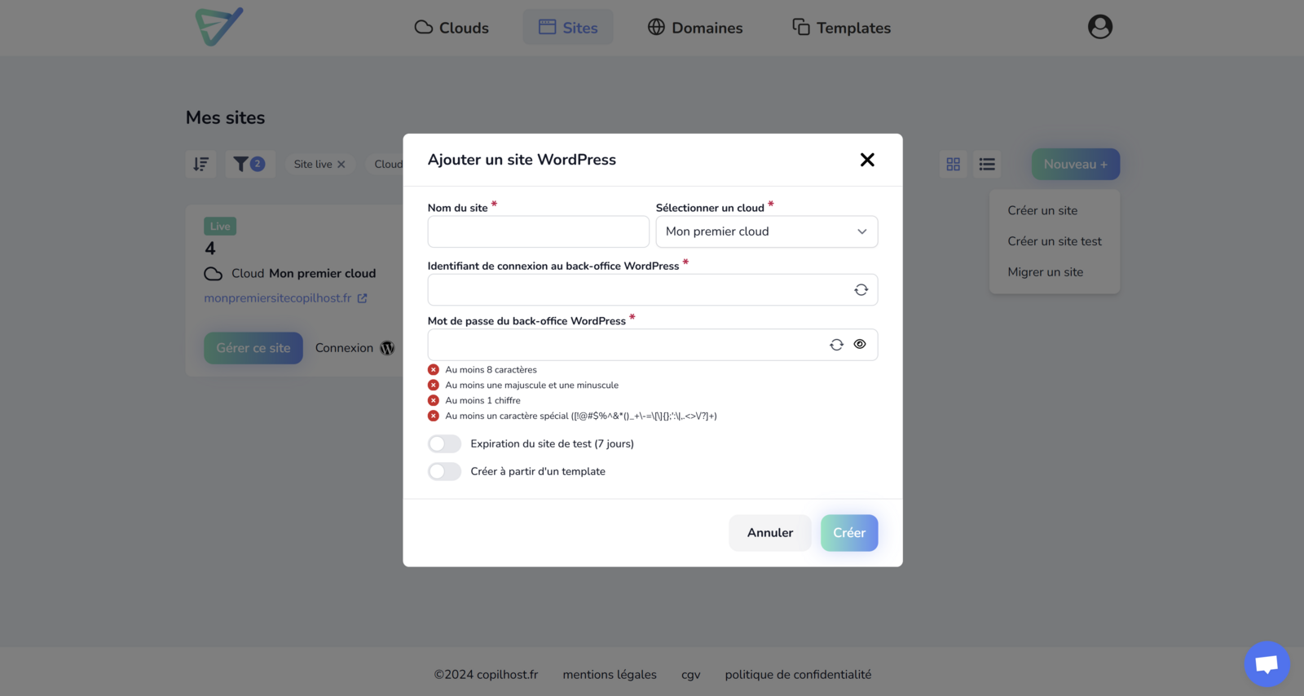This screenshot has width=1304, height=696.
Task: Open monpremiersitecopilhost.fr link
Action: coord(278,298)
